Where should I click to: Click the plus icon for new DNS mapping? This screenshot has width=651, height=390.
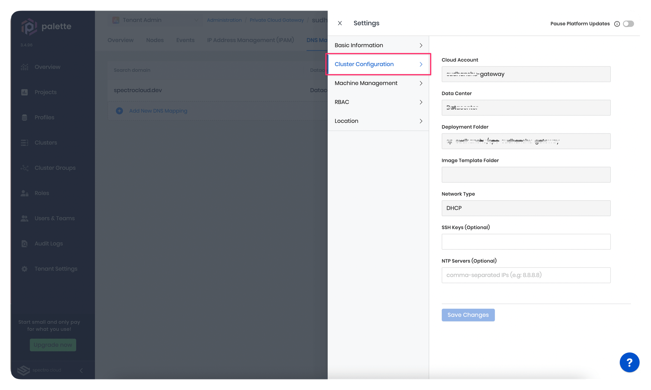[x=119, y=111]
